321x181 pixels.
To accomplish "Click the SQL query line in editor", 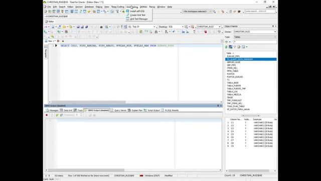I will [117, 46].
